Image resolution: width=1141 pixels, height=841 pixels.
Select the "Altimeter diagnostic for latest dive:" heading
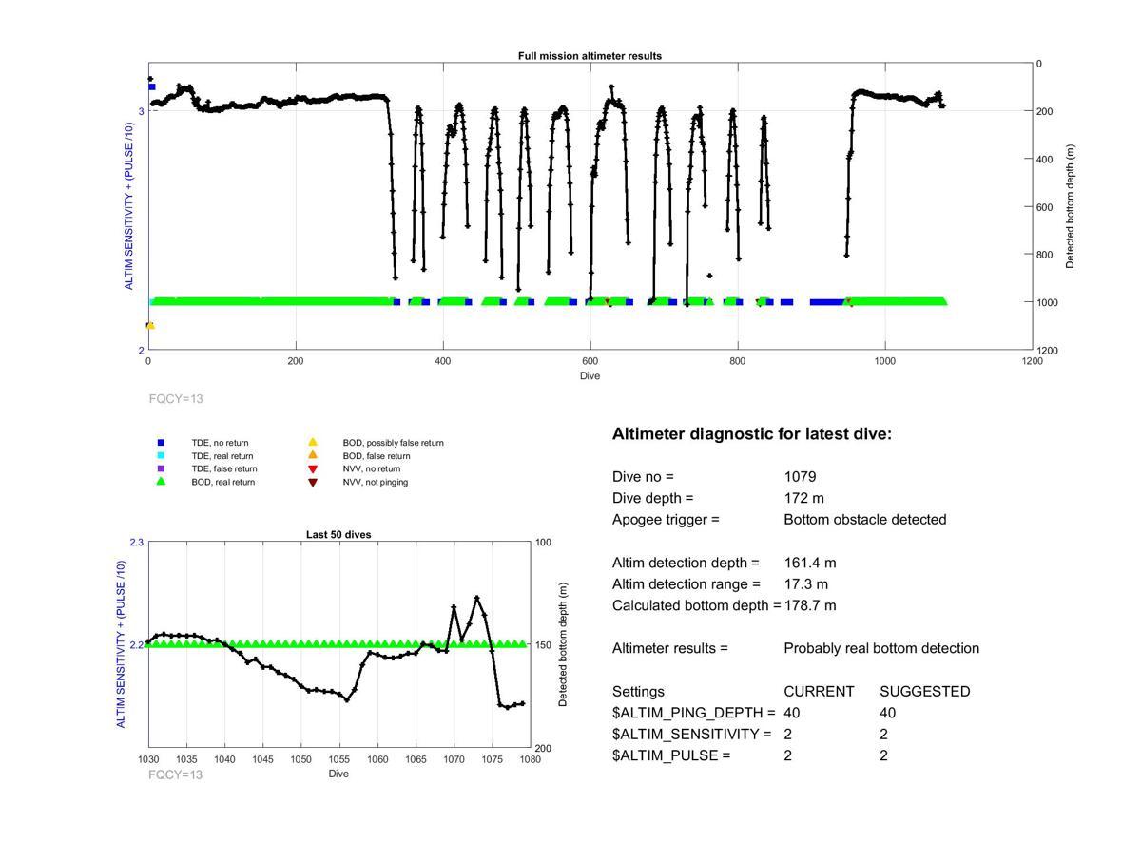(752, 434)
